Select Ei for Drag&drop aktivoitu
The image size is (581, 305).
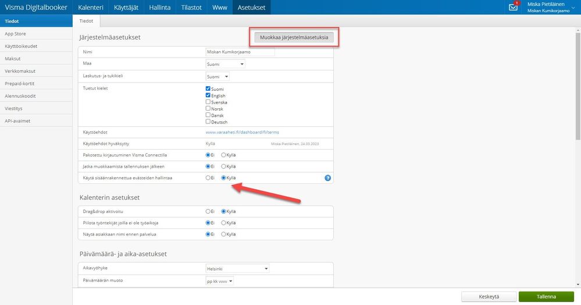coord(208,211)
